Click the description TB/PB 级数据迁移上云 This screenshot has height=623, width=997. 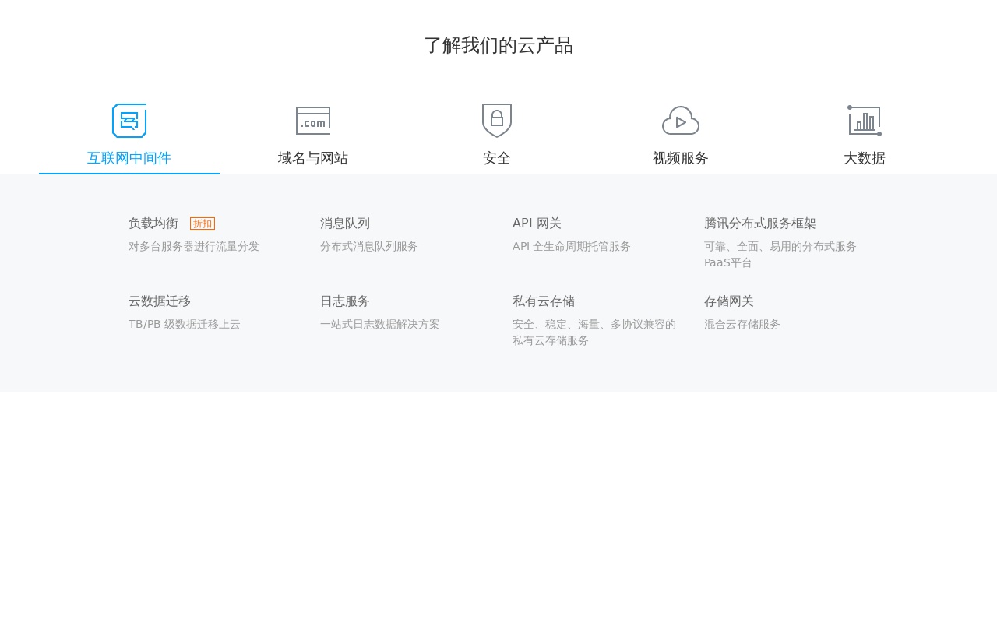(x=185, y=325)
